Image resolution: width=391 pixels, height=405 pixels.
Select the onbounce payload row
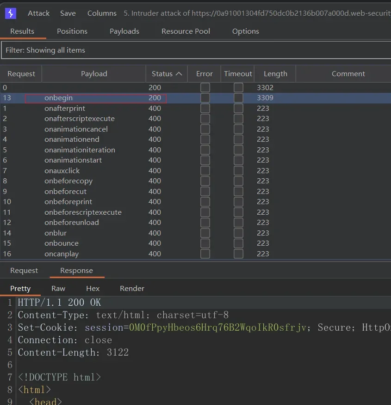coord(196,243)
